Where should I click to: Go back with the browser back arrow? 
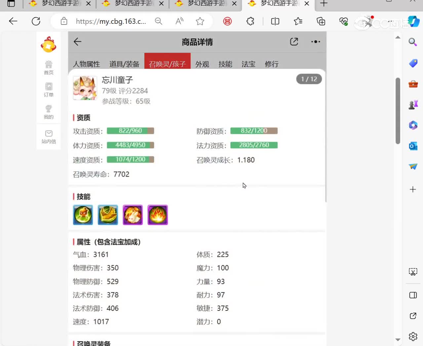pos(13,22)
